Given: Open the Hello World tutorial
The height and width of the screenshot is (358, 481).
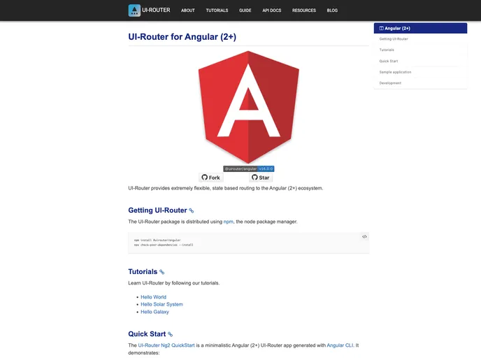Looking at the screenshot, I should point(153,297).
